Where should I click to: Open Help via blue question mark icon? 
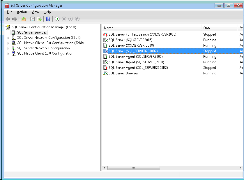pos(48,19)
